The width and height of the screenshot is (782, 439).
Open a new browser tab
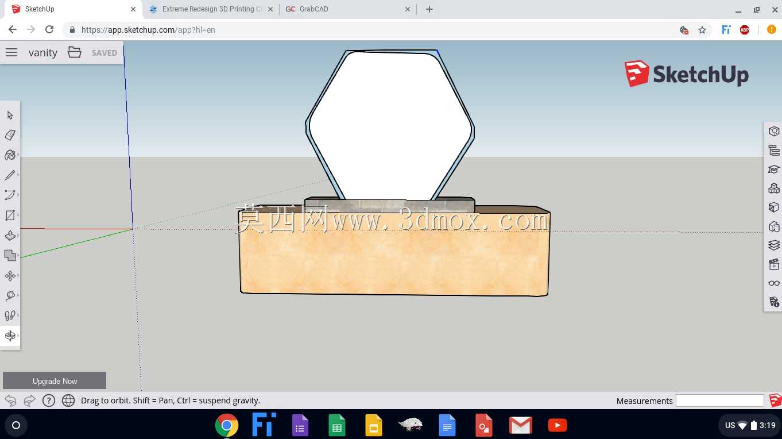[x=429, y=9]
